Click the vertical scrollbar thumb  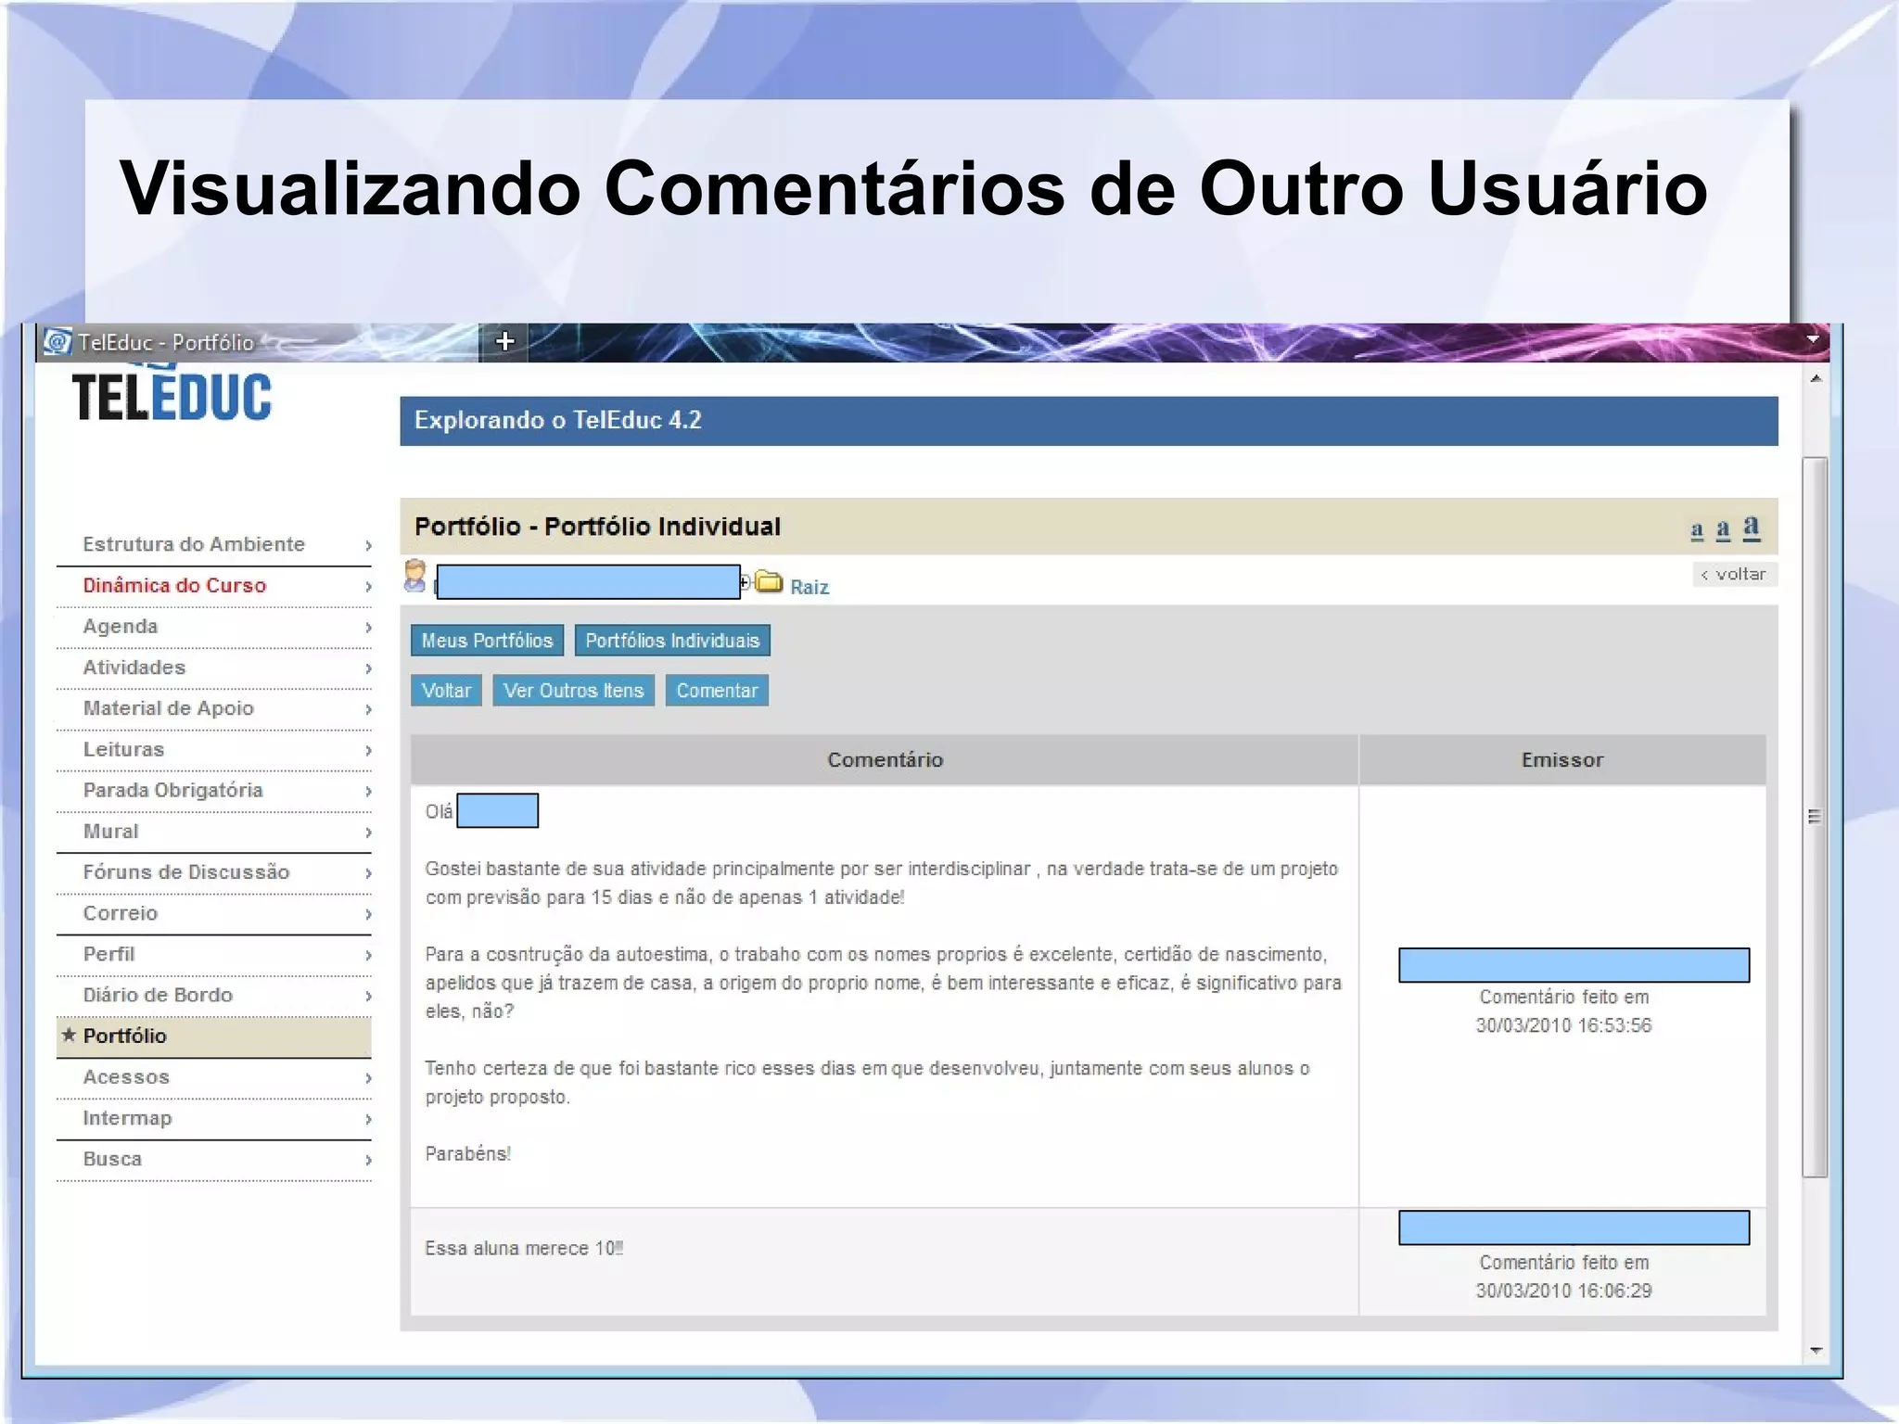[1815, 817]
